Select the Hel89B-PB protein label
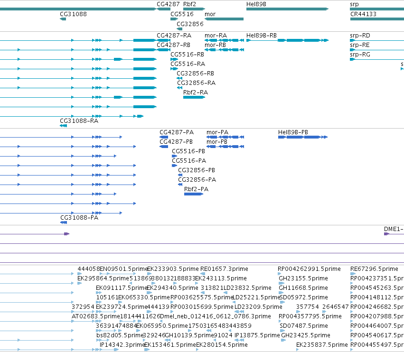404x352 pixels. [x=293, y=132]
